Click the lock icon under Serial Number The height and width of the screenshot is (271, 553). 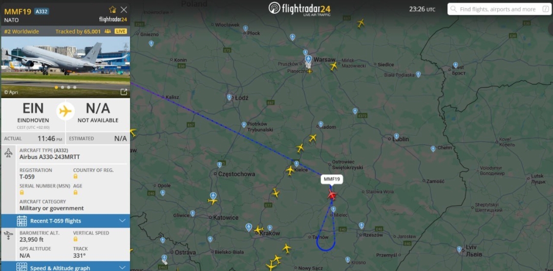22,192
